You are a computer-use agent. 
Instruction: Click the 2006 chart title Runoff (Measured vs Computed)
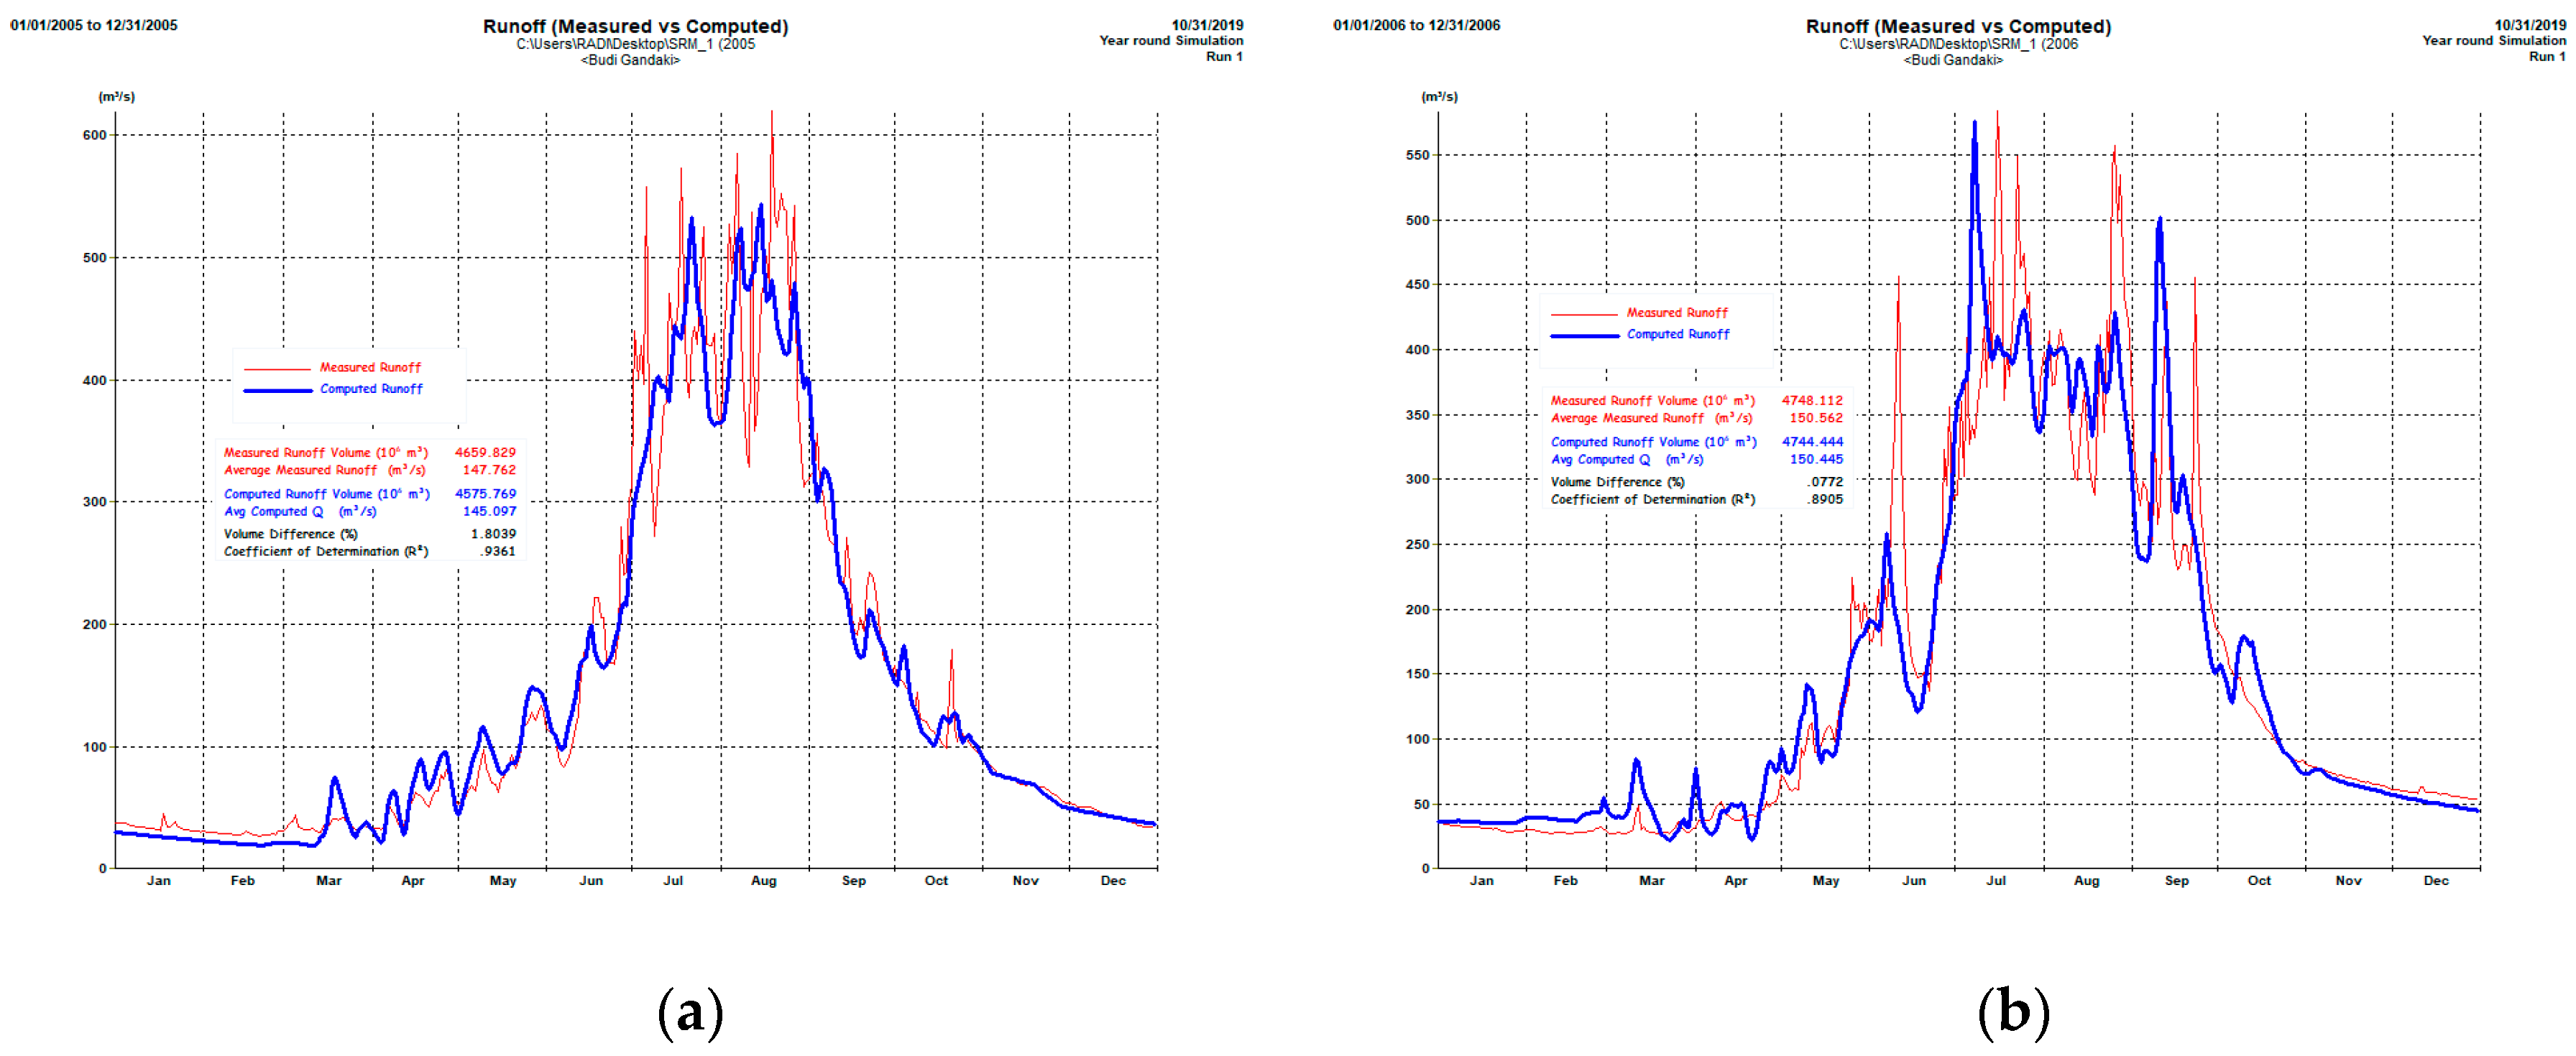pos(1958,26)
